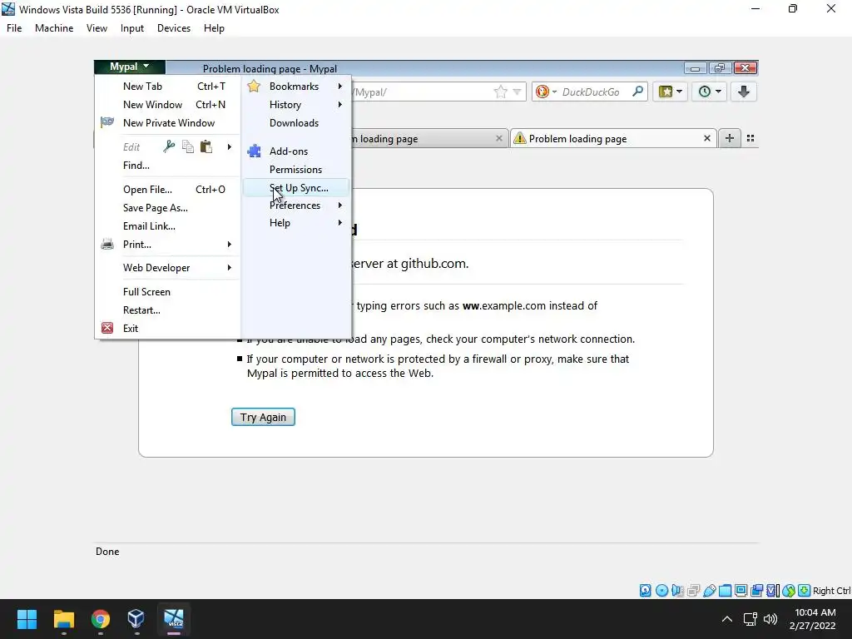Close the active Problem loading page tab
Image resolution: width=852 pixels, height=639 pixels.
click(x=707, y=139)
